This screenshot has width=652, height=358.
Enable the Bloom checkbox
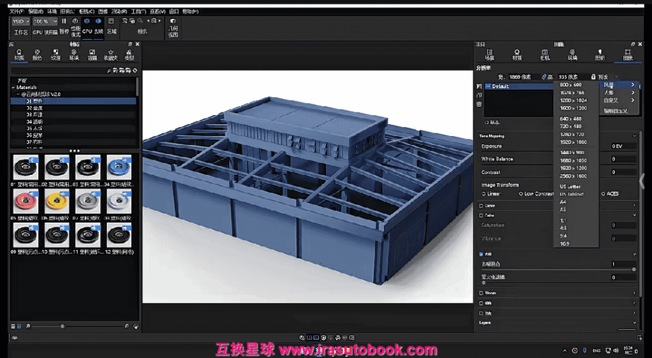point(481,293)
